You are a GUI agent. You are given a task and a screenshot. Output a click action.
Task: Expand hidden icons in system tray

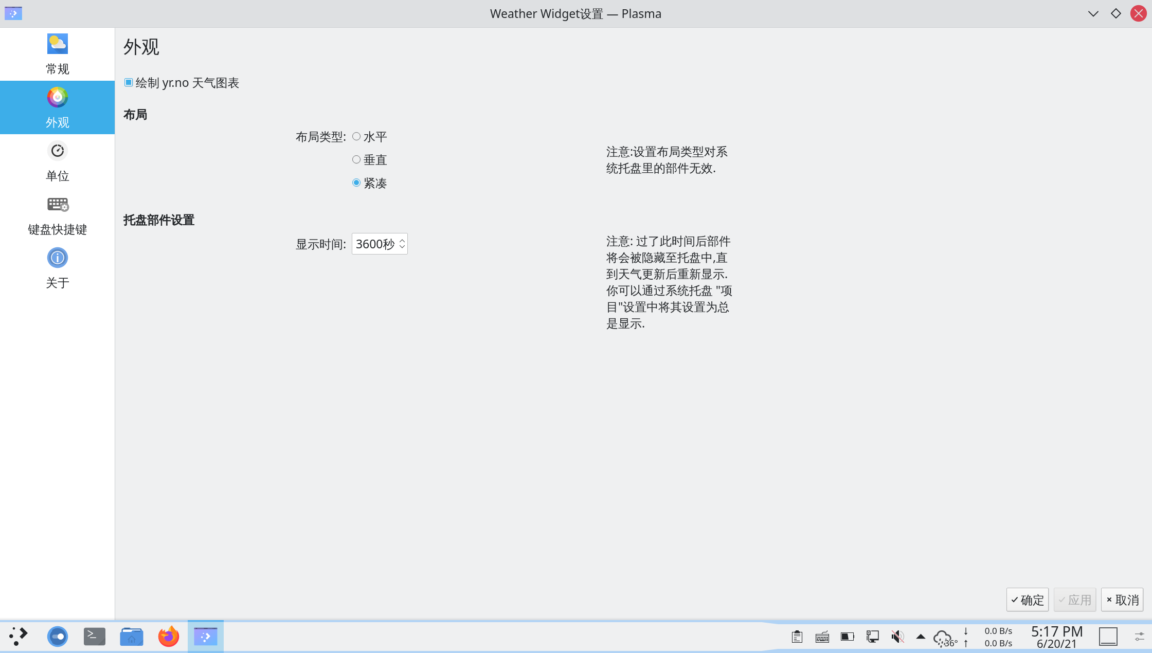pyautogui.click(x=921, y=636)
